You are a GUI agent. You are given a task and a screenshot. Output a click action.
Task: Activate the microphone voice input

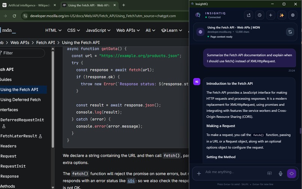tap(280, 174)
